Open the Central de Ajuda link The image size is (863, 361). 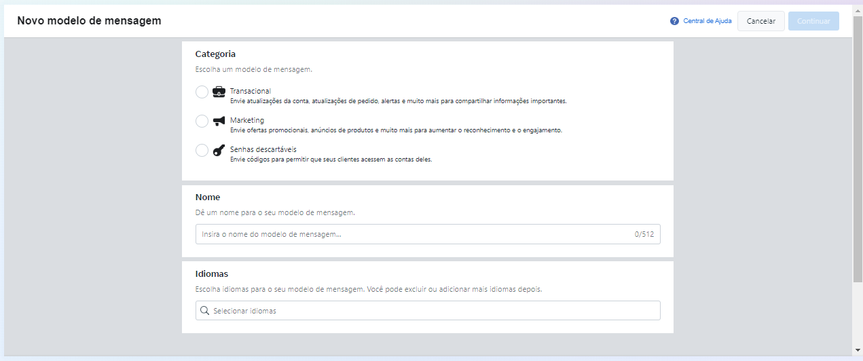(708, 21)
